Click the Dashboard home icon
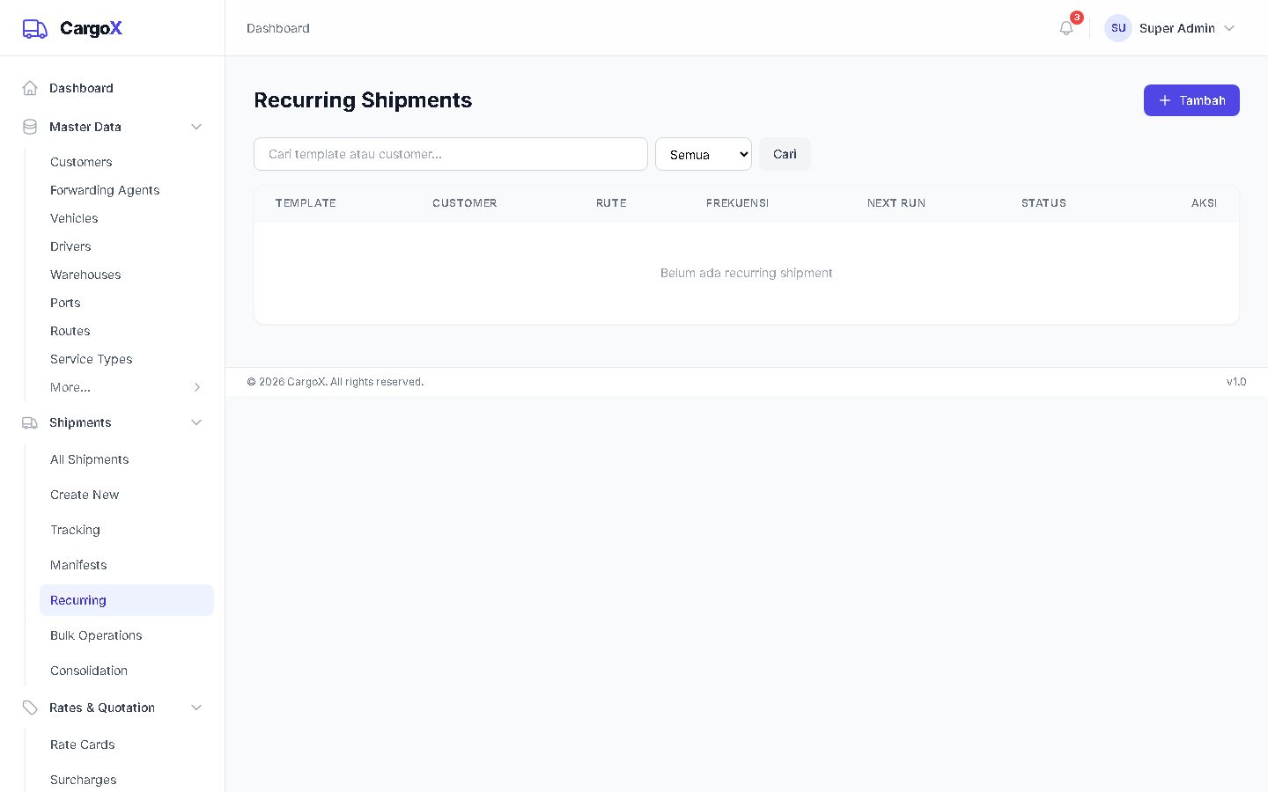 30,88
